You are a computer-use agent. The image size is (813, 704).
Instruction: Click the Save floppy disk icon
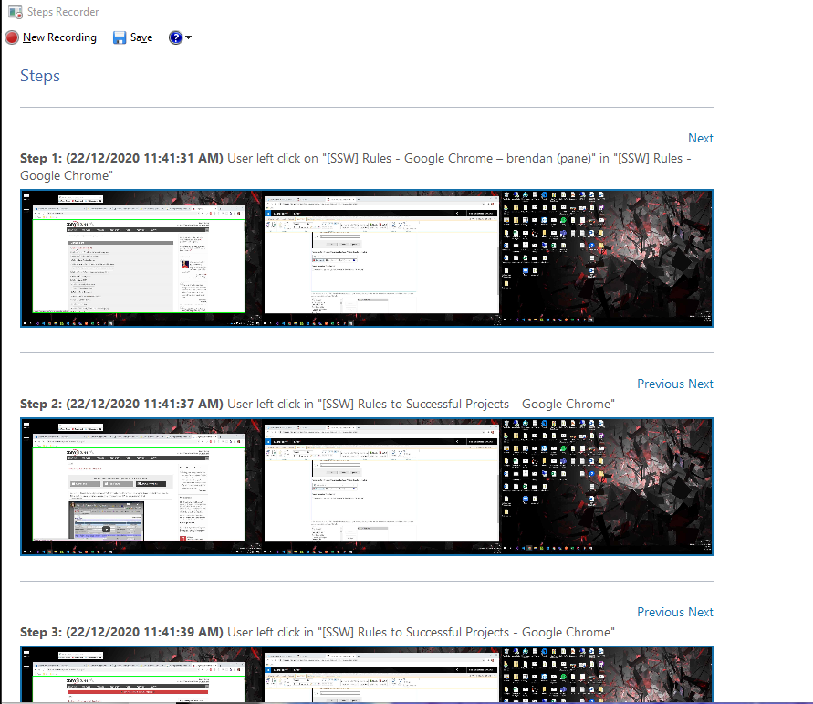pyautogui.click(x=120, y=37)
